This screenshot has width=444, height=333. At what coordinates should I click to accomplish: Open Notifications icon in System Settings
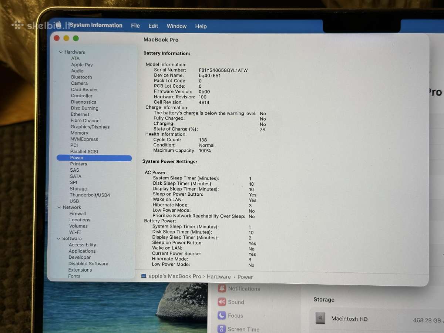tap(222, 288)
